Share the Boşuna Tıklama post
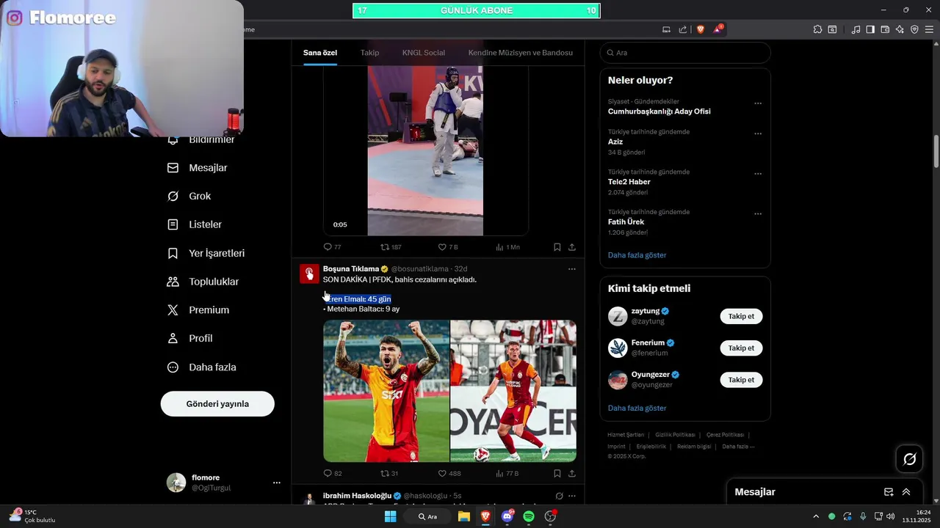The height and width of the screenshot is (528, 940). pyautogui.click(x=572, y=474)
